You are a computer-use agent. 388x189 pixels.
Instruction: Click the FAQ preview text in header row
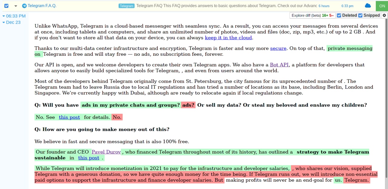[x=226, y=6]
